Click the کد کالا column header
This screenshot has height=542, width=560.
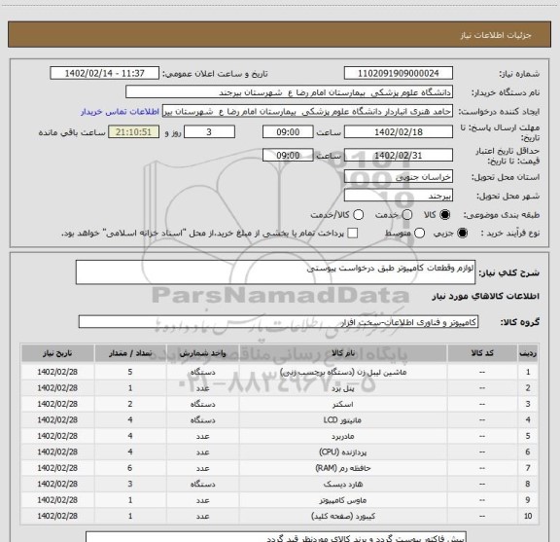[x=482, y=353]
